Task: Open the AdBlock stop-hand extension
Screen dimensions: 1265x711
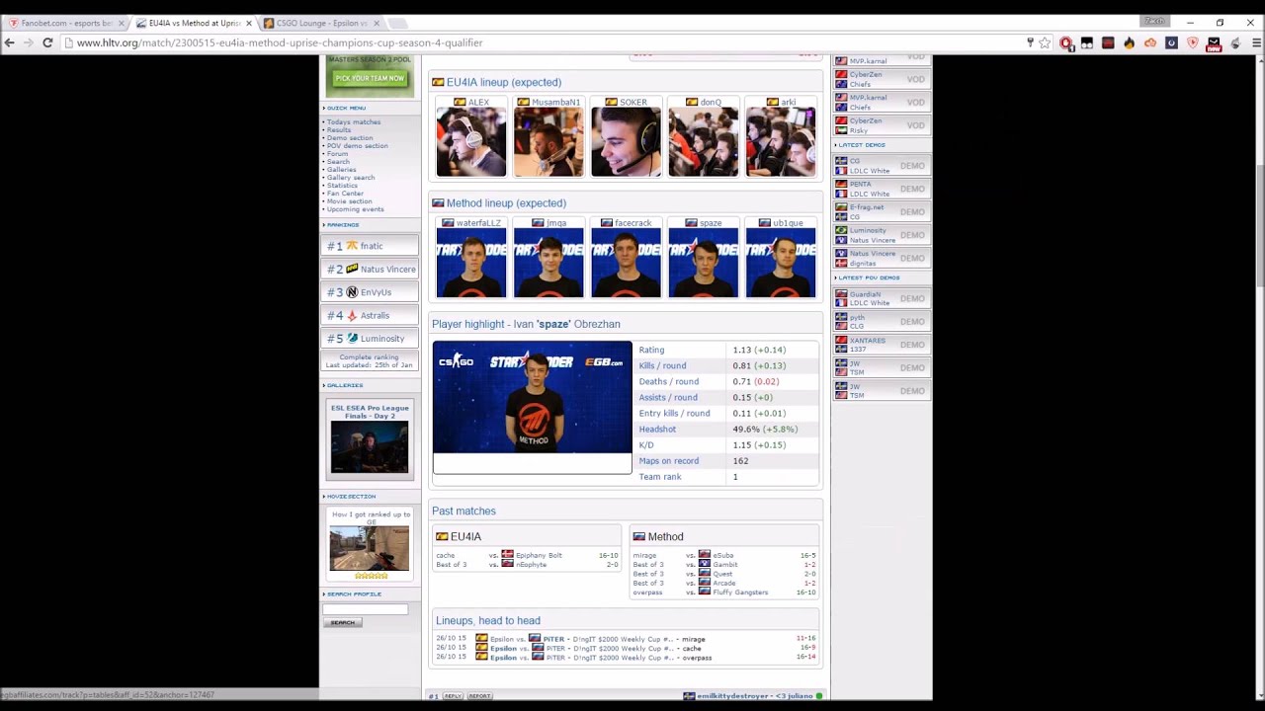Action: click(x=1065, y=42)
